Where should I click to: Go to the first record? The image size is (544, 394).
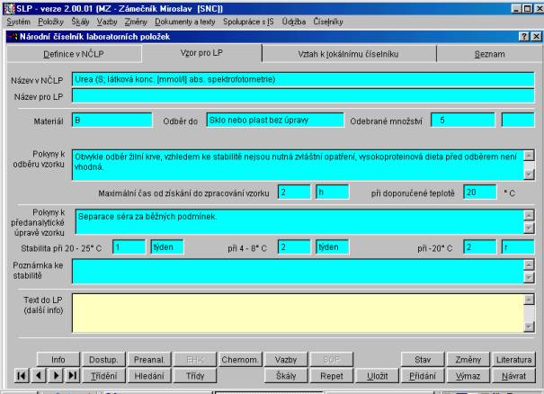(x=20, y=375)
